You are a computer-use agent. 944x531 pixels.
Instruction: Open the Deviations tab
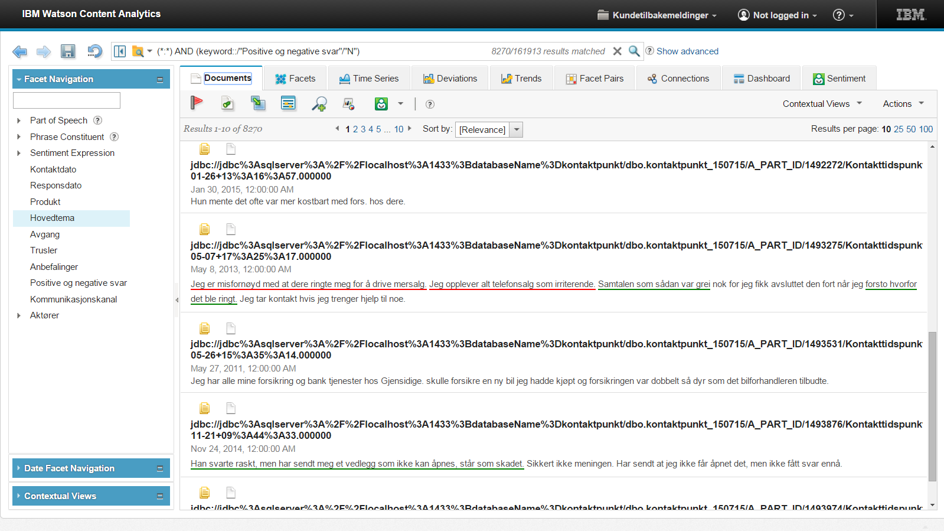450,79
